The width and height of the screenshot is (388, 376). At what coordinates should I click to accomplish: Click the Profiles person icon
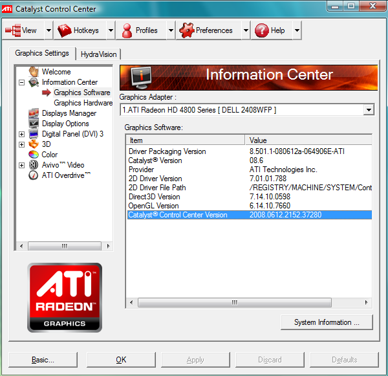tap(127, 30)
